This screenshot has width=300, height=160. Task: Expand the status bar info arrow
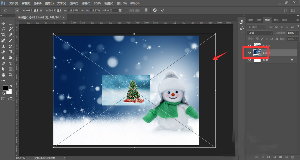[65, 158]
